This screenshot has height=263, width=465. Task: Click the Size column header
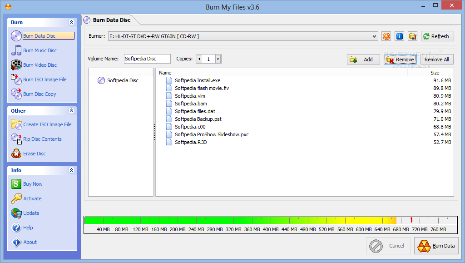(435, 73)
